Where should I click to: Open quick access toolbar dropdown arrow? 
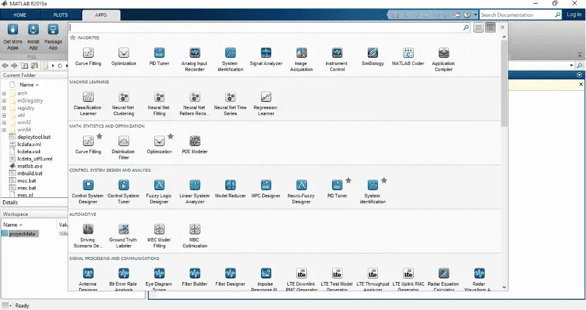click(x=476, y=14)
